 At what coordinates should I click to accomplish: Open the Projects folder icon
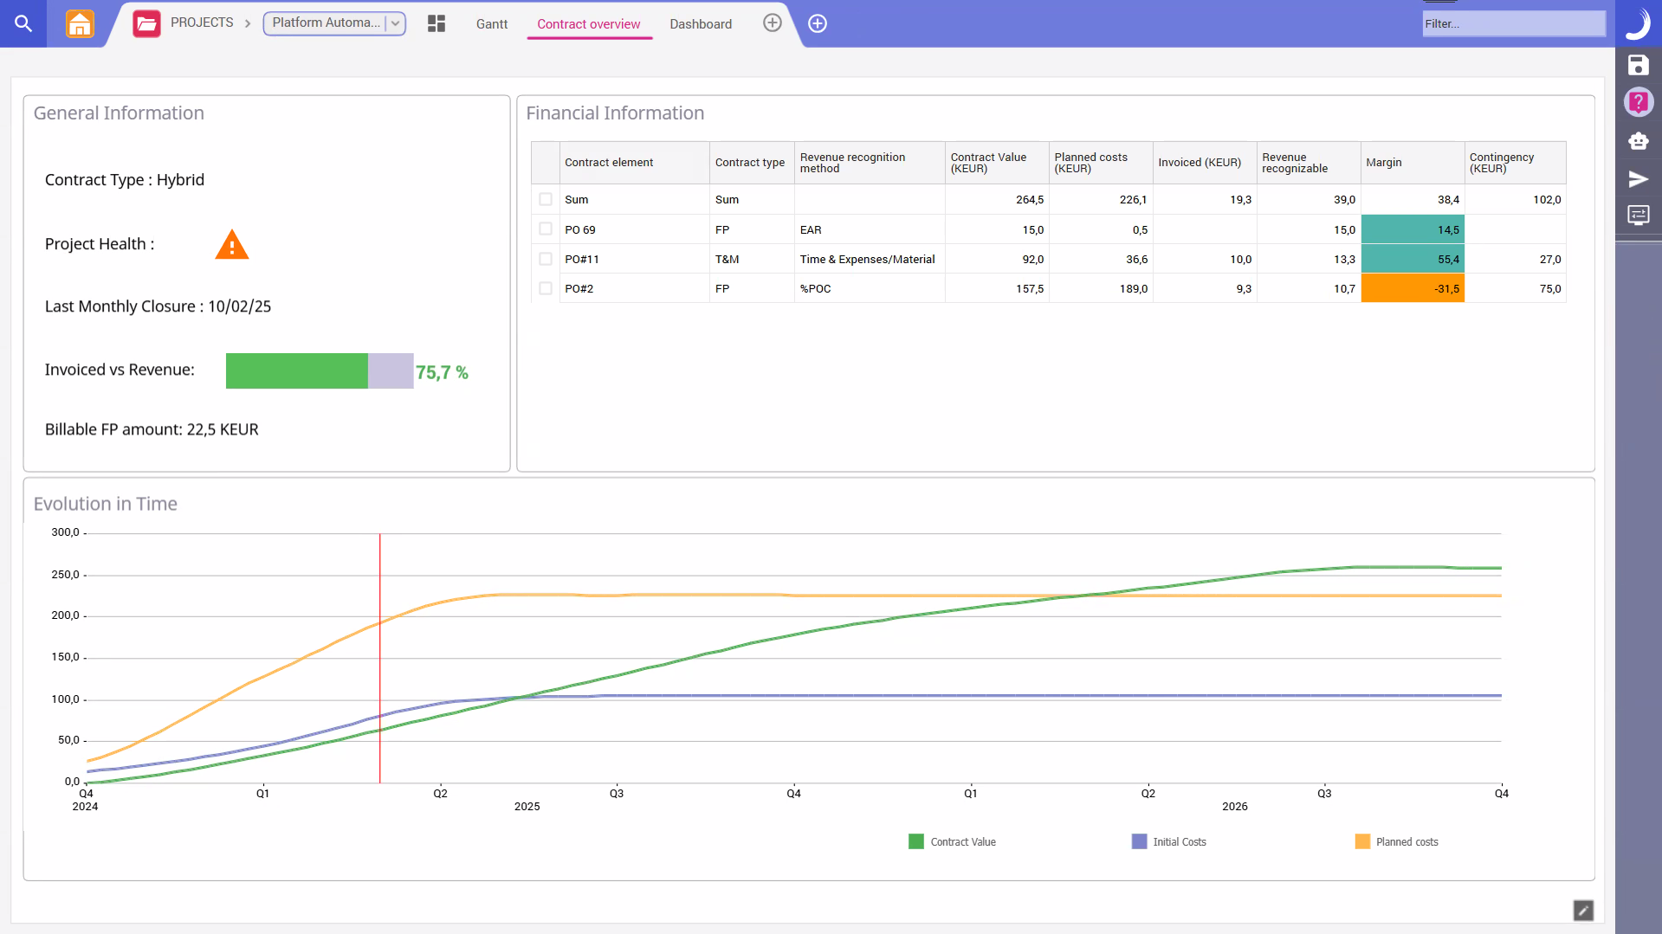pos(146,23)
